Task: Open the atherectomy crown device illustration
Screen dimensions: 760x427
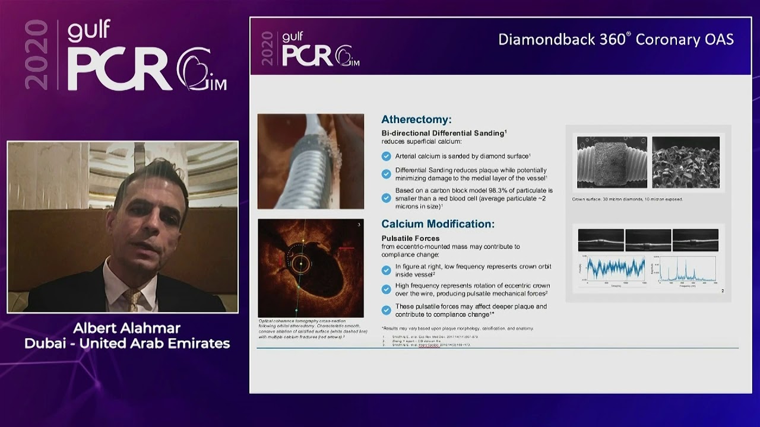Action: pyautogui.click(x=311, y=161)
